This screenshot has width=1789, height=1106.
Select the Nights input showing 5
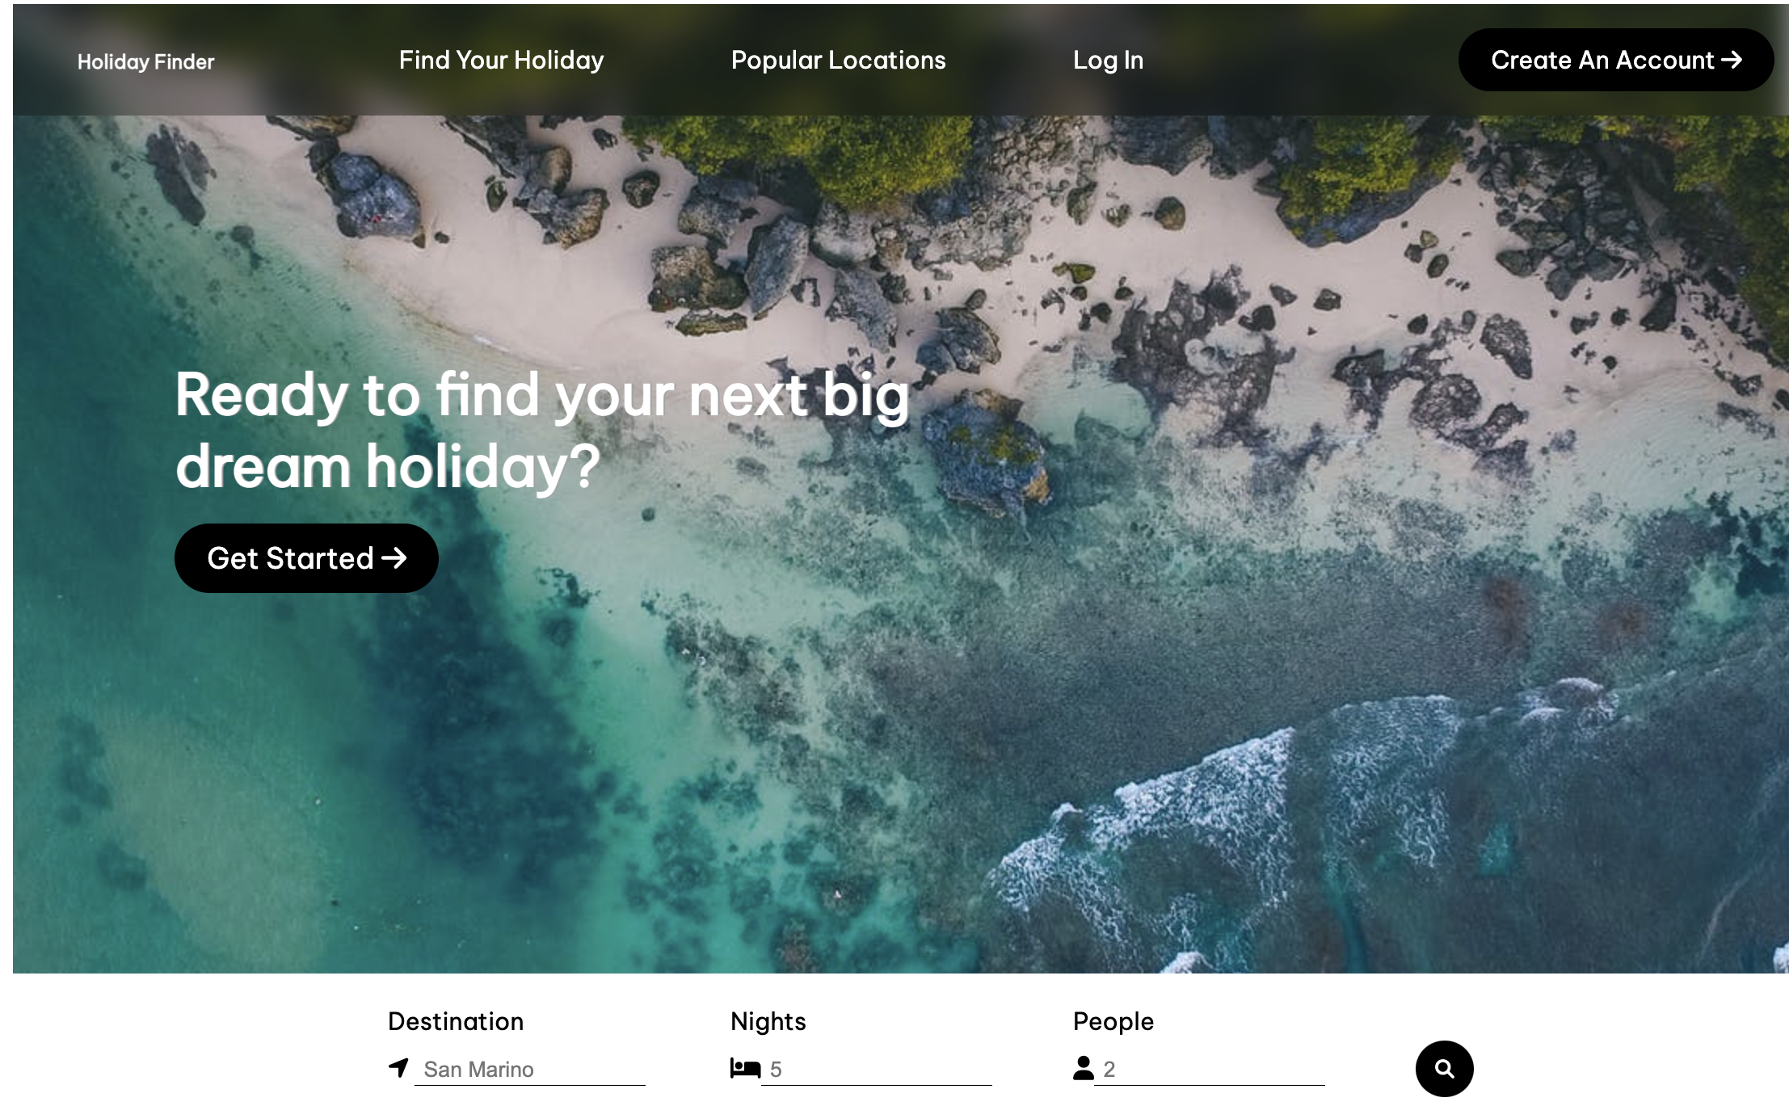coord(877,1070)
